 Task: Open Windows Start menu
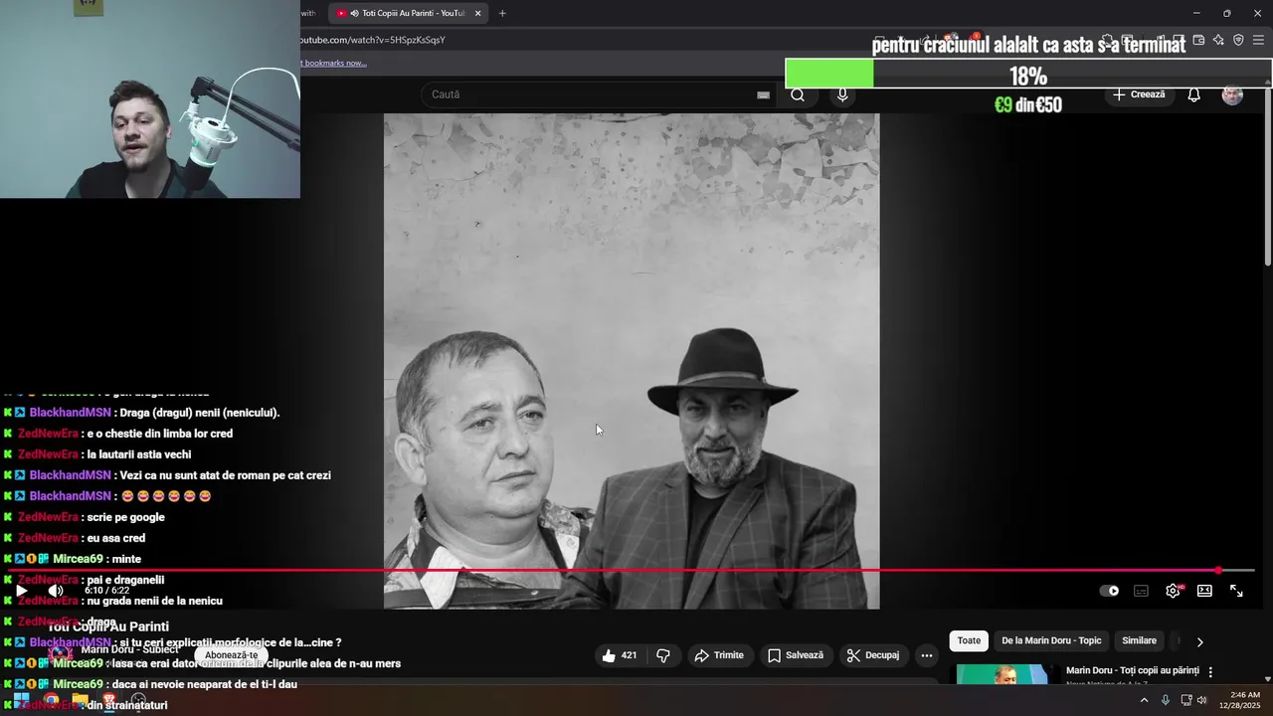click(x=21, y=700)
